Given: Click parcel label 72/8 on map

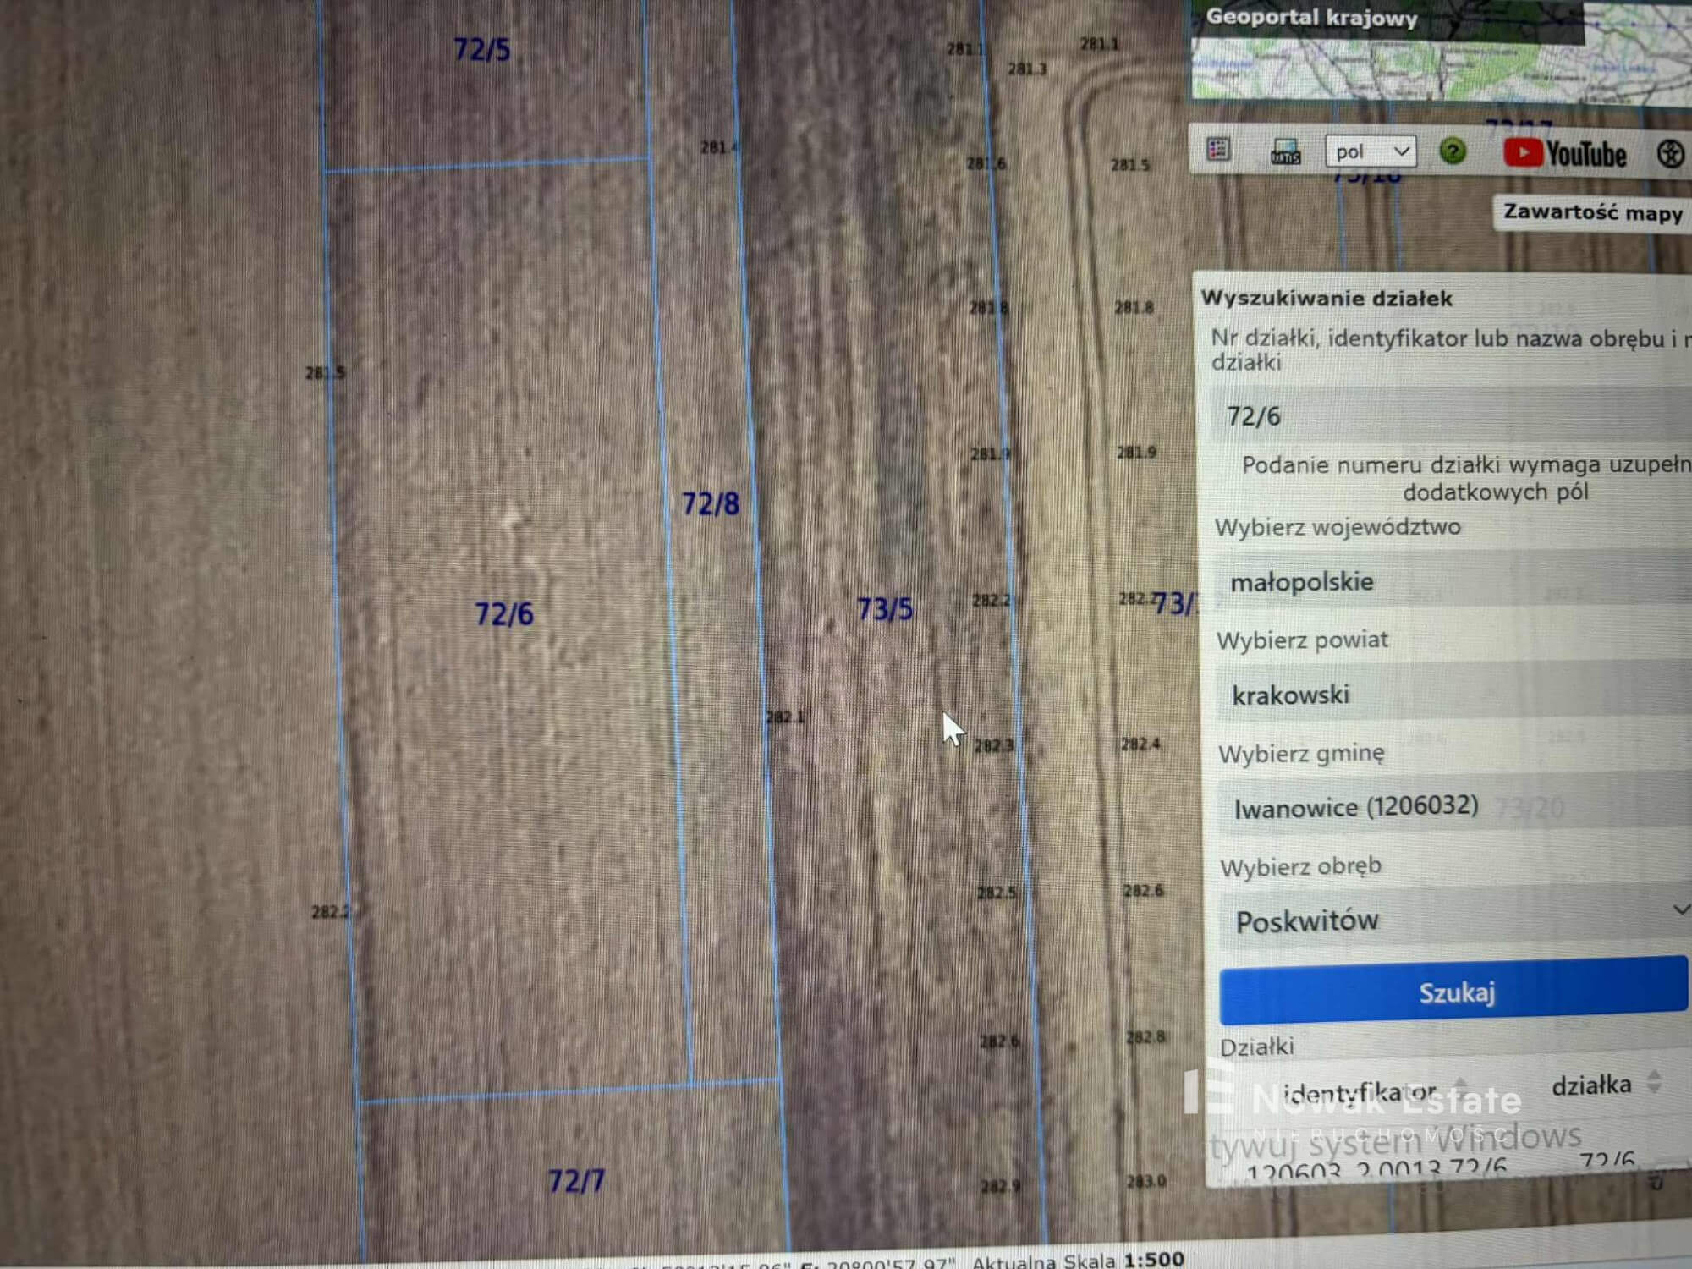Looking at the screenshot, I should click(x=710, y=504).
